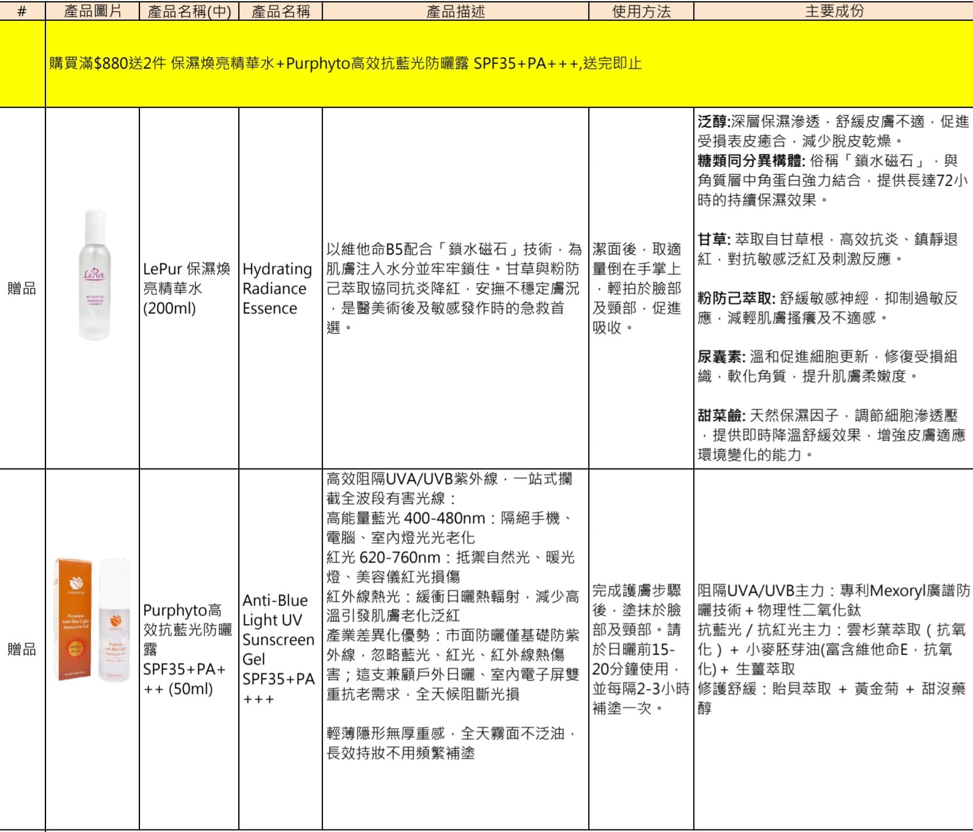The image size is (973, 832).
Task: Select the '主要成份' header cell
Action: coord(834,11)
